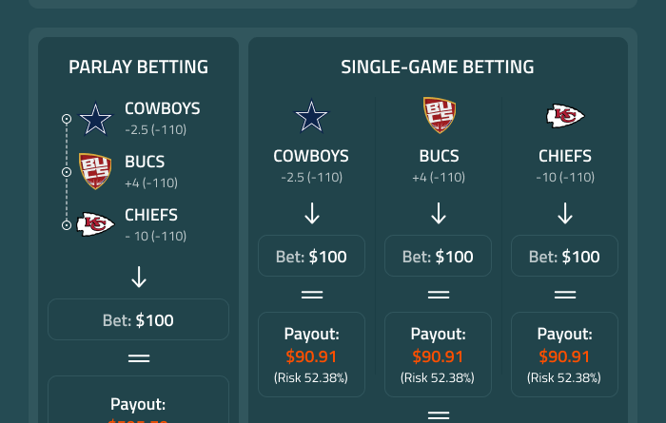Select the circle marker beside parlay Cowboys
This screenshot has width=666, height=423.
pos(67,119)
